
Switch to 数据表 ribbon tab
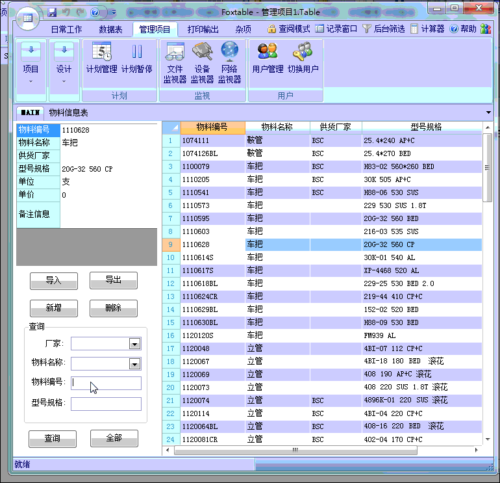[110, 29]
